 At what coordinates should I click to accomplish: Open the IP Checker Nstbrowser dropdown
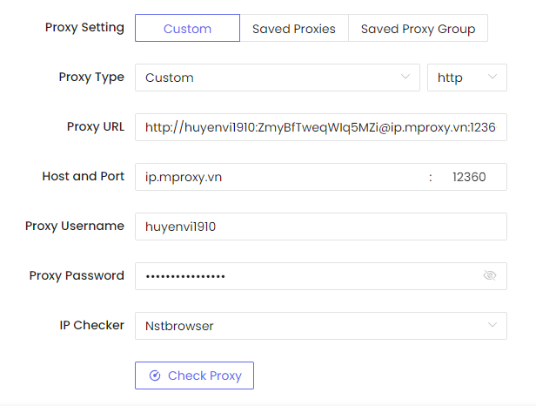click(x=320, y=326)
